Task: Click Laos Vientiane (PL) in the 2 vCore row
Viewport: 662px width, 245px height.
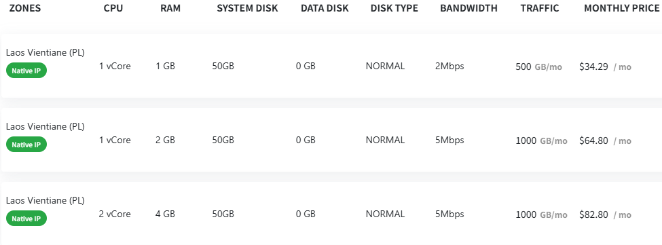Action: tap(45, 200)
